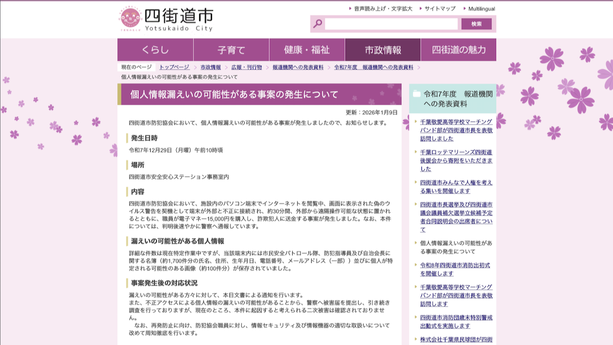Click the 内容 section heading
613x345 pixels.
click(x=137, y=192)
